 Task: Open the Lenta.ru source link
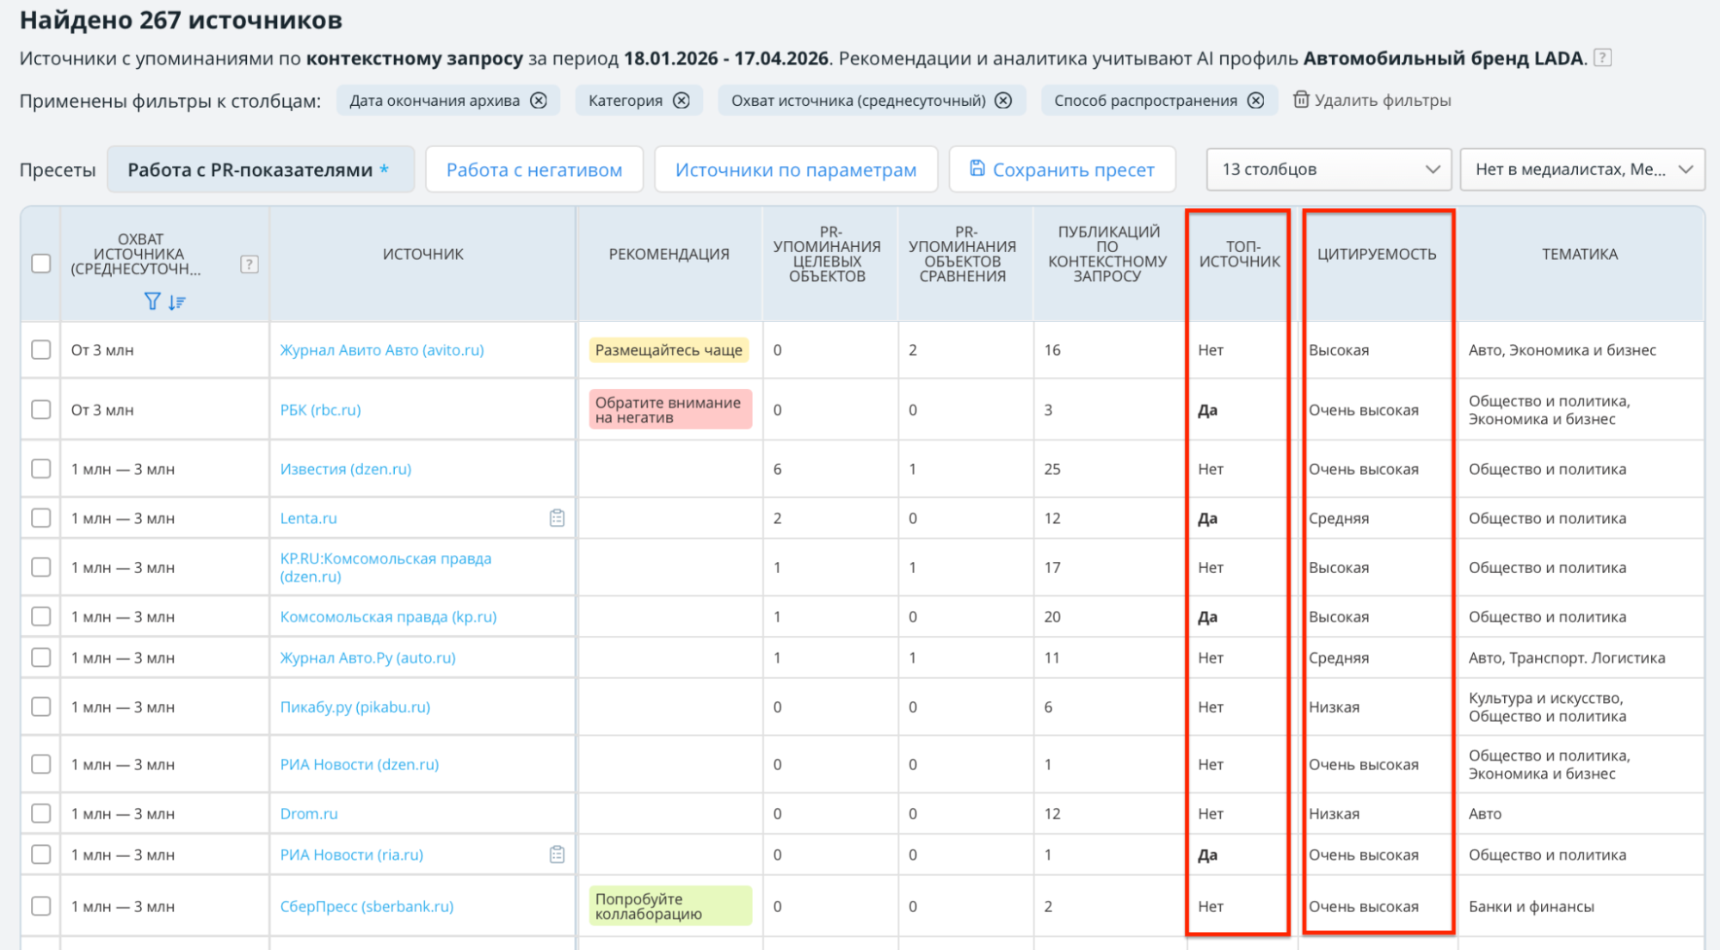pos(309,518)
